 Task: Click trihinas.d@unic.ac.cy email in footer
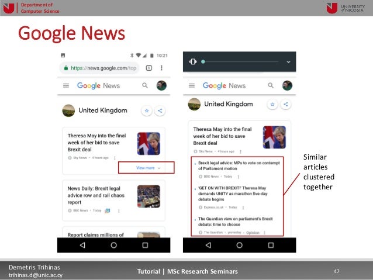(36, 275)
